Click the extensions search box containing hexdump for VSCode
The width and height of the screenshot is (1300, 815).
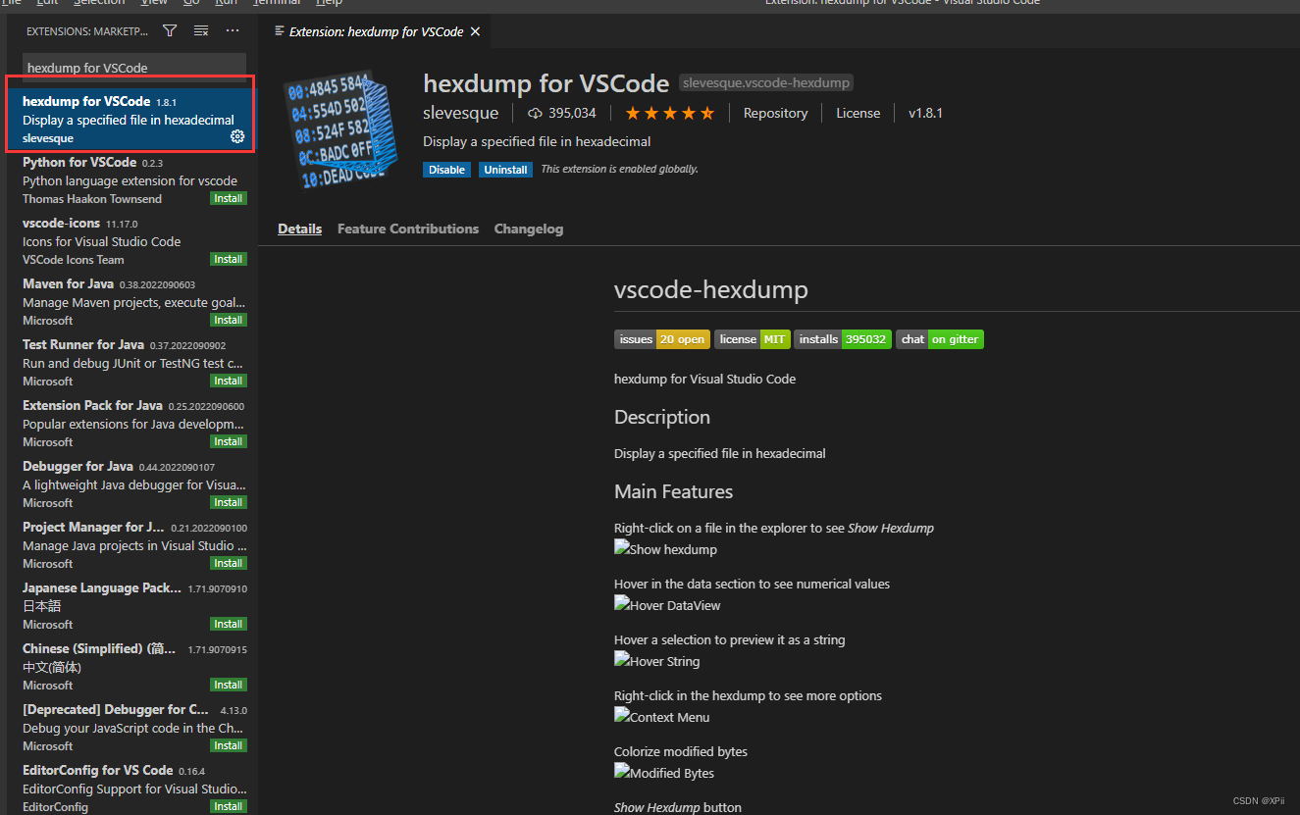click(x=134, y=68)
